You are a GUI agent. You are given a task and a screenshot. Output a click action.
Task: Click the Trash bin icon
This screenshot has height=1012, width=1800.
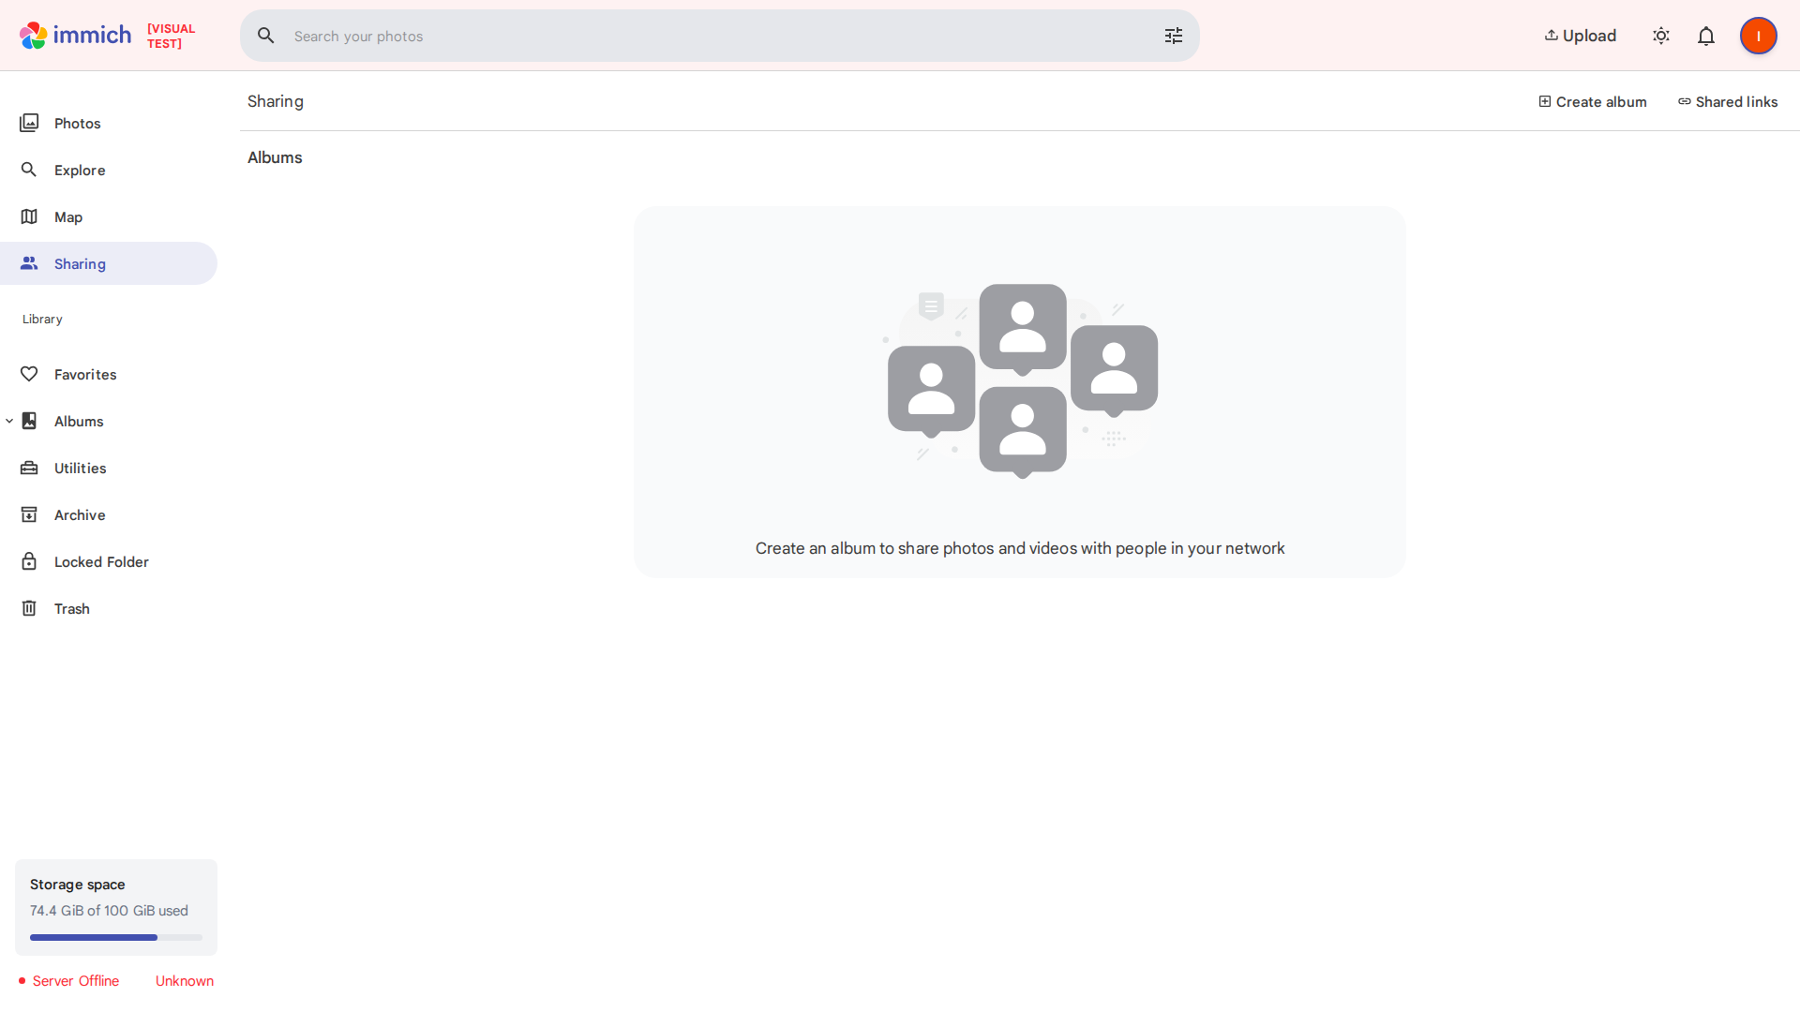[29, 608]
